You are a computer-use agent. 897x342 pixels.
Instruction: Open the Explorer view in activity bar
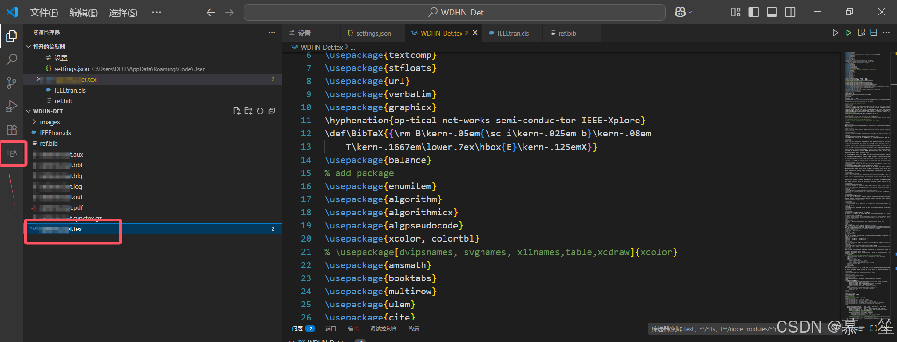tap(12, 36)
